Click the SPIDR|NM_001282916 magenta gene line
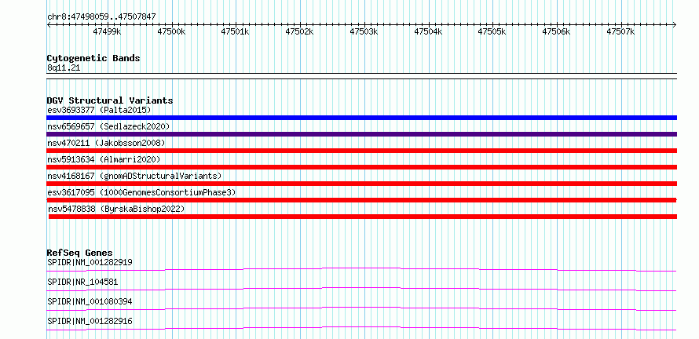The width and height of the screenshot is (699, 339). [x=361, y=328]
